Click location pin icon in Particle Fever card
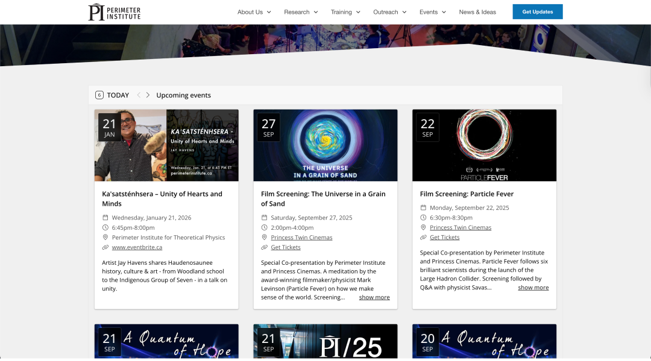651x361 pixels. pyautogui.click(x=423, y=227)
